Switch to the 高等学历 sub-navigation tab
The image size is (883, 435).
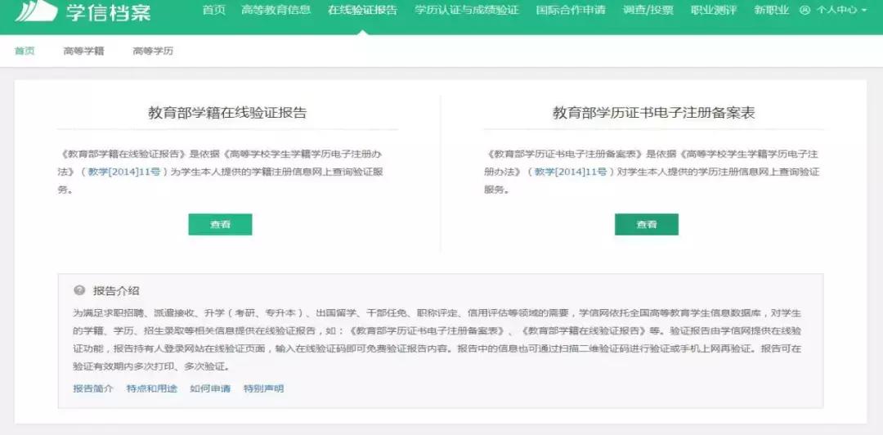pos(153,52)
